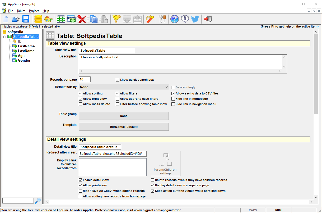Click the Template Horizontal (Default) button
This screenshot has width=322, height=213.
(124, 127)
